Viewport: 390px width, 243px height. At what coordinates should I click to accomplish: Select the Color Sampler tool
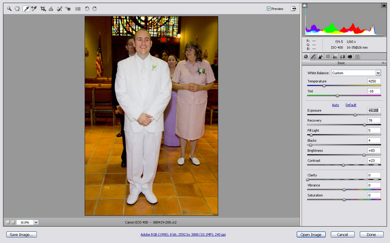[34, 9]
